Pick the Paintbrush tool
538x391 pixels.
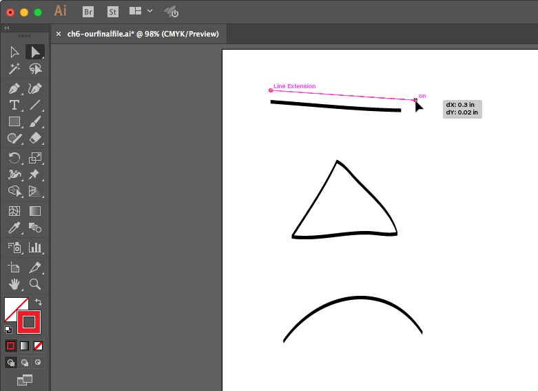click(x=35, y=122)
